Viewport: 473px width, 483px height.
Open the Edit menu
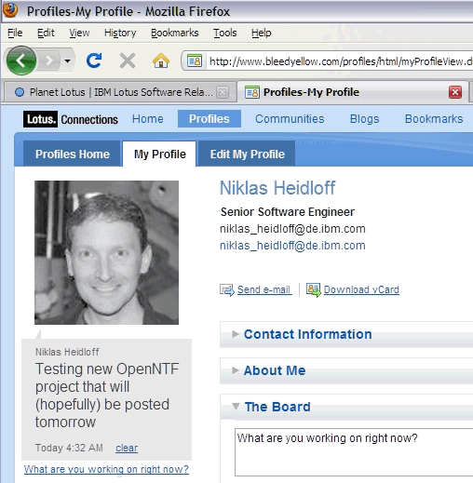coord(46,33)
